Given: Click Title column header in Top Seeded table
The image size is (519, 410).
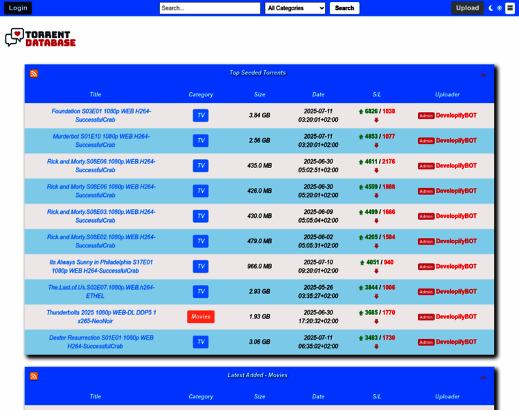Looking at the screenshot, I should coord(96,94).
